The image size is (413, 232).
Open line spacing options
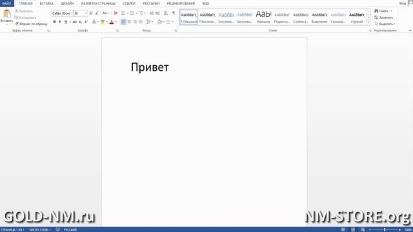[149, 22]
